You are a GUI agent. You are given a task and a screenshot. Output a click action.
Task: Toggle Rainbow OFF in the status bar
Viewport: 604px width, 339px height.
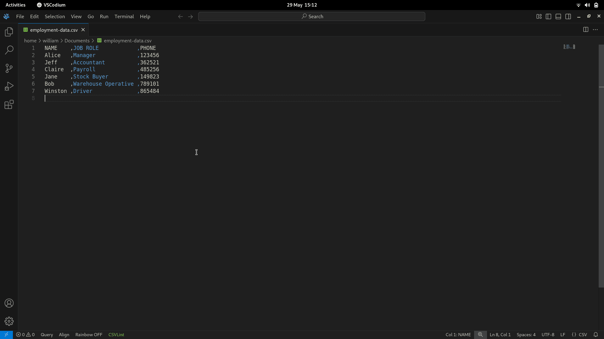pos(89,335)
